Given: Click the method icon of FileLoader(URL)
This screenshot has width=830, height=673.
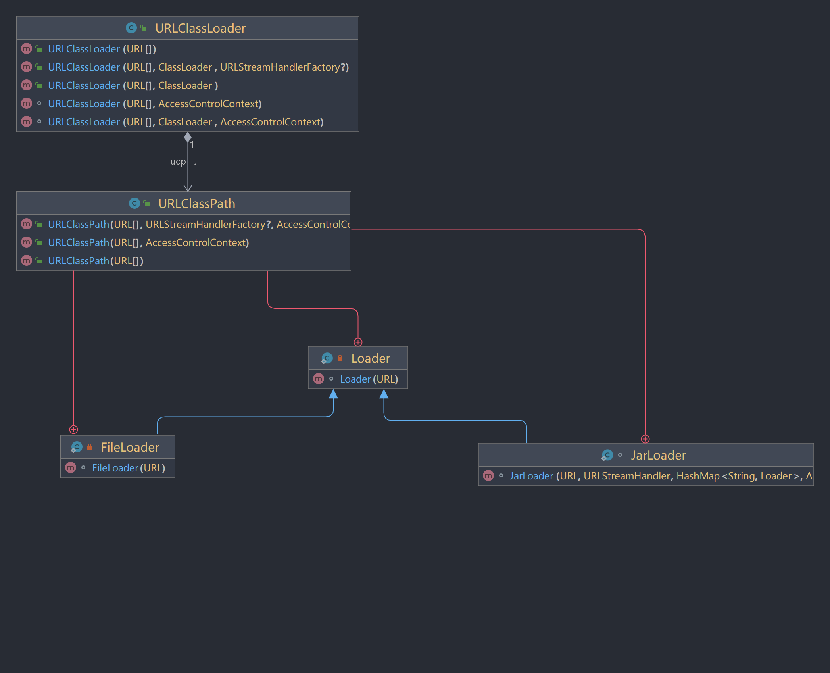Looking at the screenshot, I should click(x=71, y=468).
